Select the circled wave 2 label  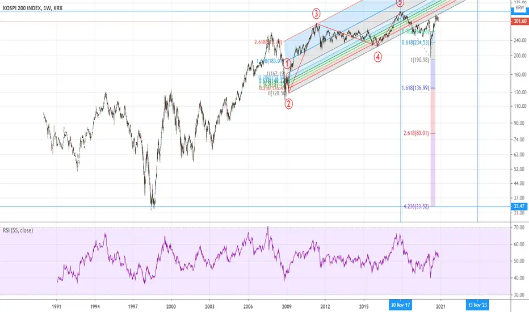click(x=288, y=104)
